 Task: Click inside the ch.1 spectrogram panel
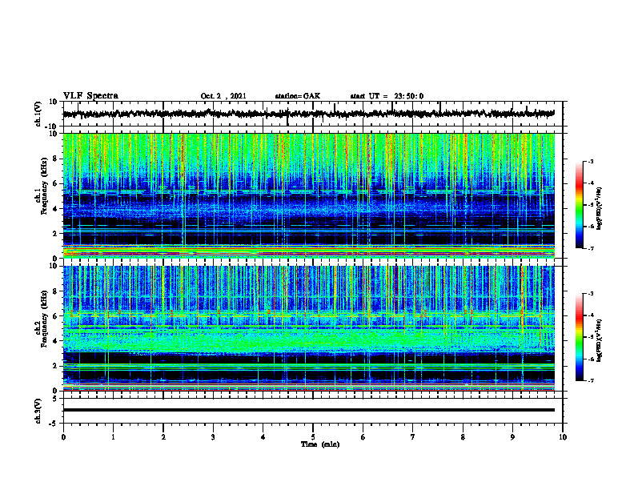pyautogui.click(x=308, y=195)
